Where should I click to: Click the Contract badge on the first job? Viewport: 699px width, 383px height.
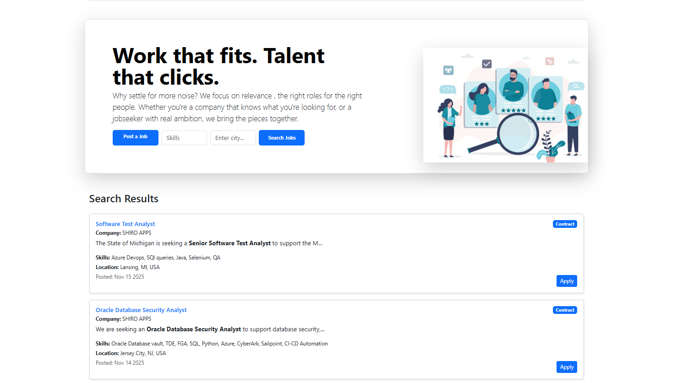click(x=565, y=224)
